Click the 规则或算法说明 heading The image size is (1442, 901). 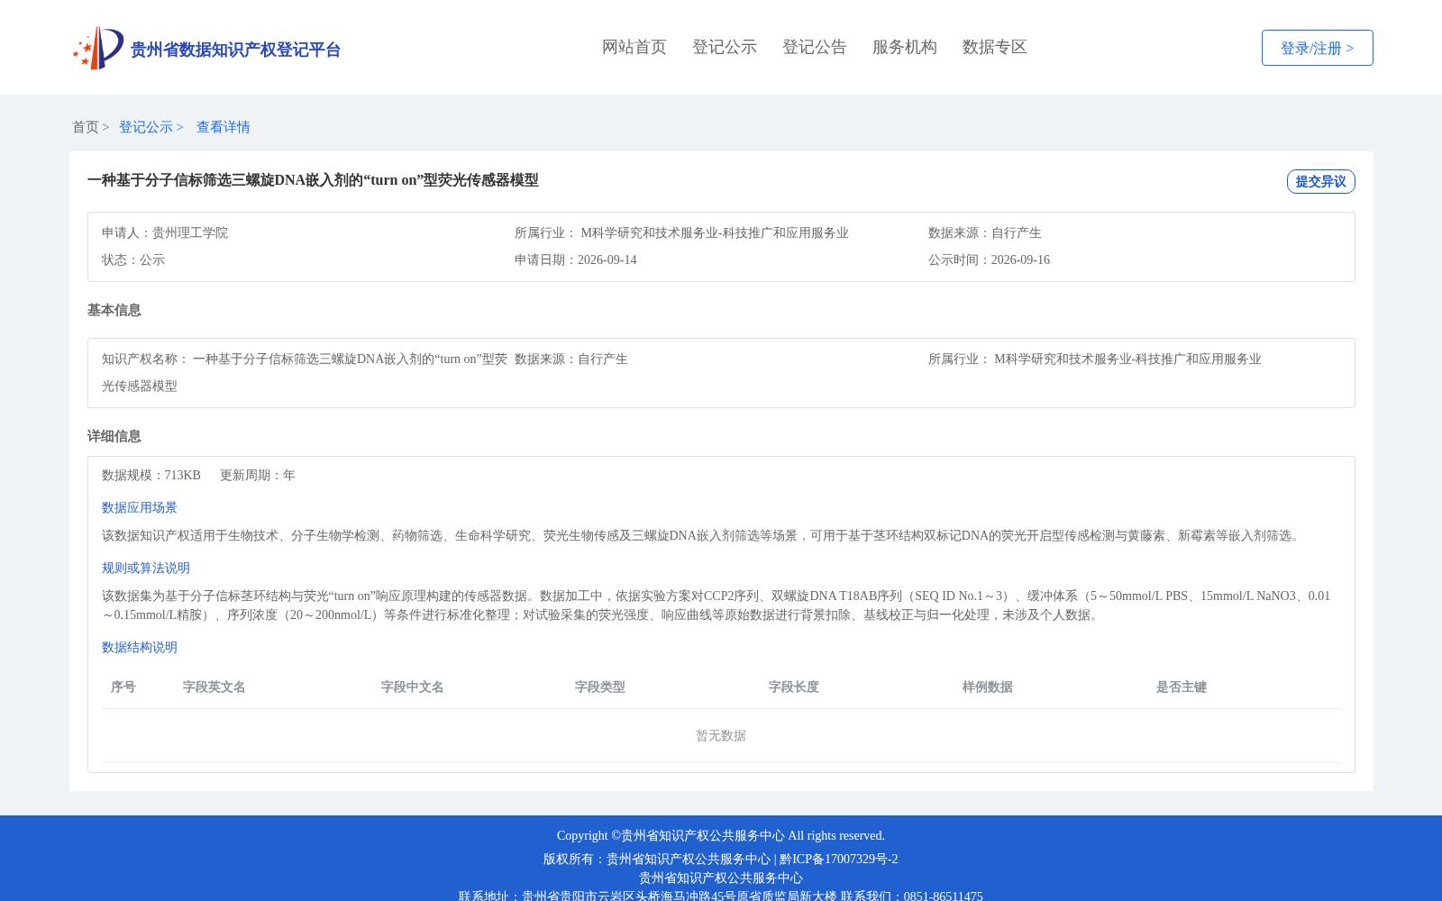tap(146, 568)
